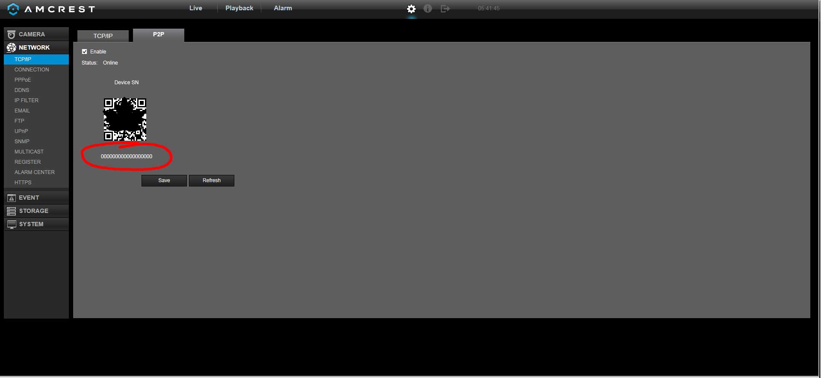
Task: Switch to the Live view
Action: [196, 8]
